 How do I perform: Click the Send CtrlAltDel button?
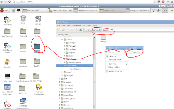click(x=166, y=6)
